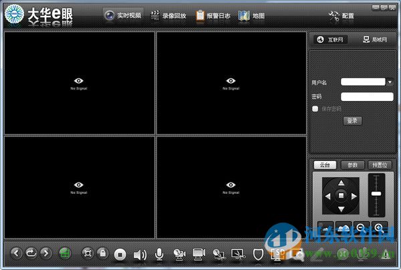The width and height of the screenshot is (401, 270).
Task: Pan the PTZ camera left with the left arrow
Action: pyautogui.click(x=327, y=196)
